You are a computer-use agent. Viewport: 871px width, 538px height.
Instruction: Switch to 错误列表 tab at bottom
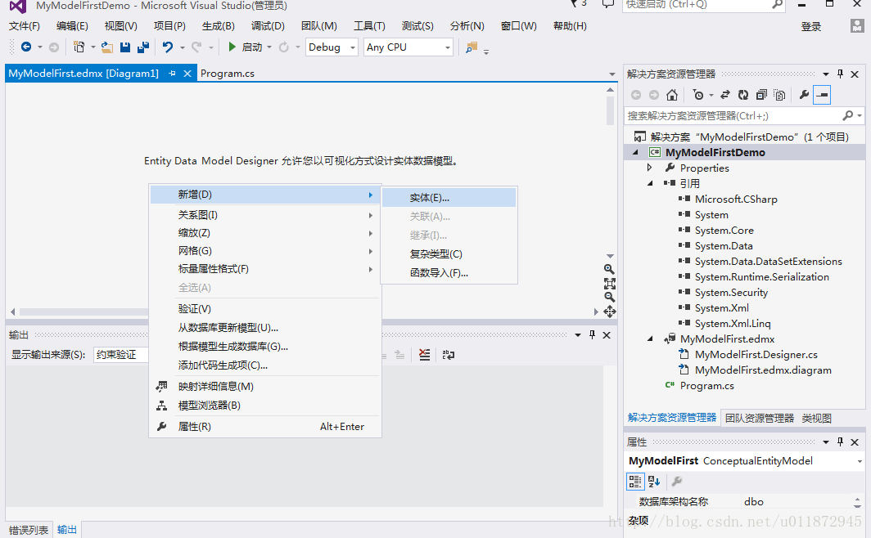pos(29,531)
